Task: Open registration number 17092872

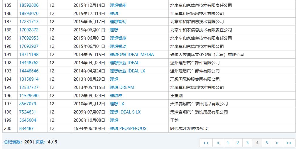Action: pyautogui.click(x=29, y=30)
